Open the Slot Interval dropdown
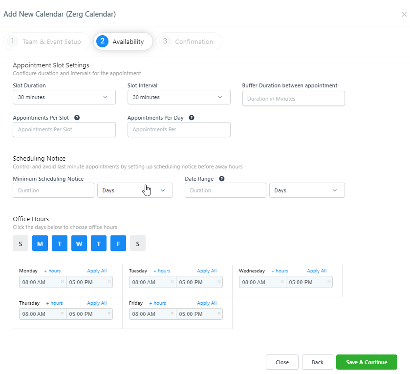The width and height of the screenshot is (410, 374). [x=179, y=97]
